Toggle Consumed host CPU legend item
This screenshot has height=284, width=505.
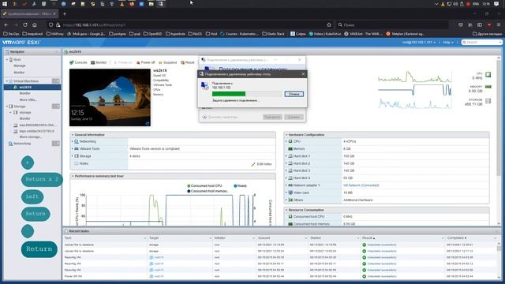204,186
